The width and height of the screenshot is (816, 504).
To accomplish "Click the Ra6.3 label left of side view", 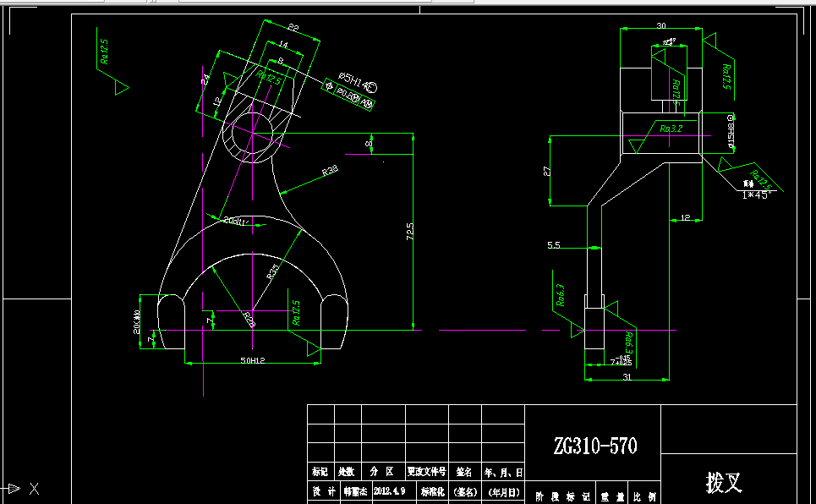I will click(560, 294).
